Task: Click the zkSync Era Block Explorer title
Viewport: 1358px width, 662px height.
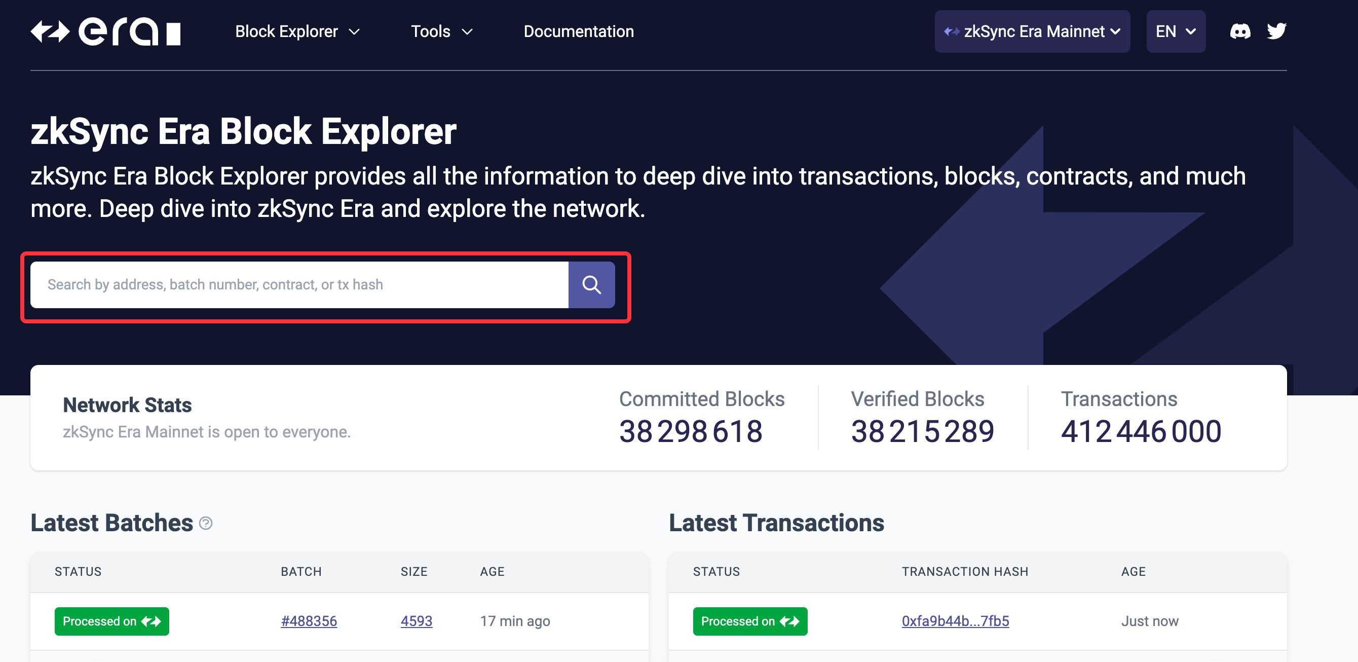Action: tap(244, 131)
